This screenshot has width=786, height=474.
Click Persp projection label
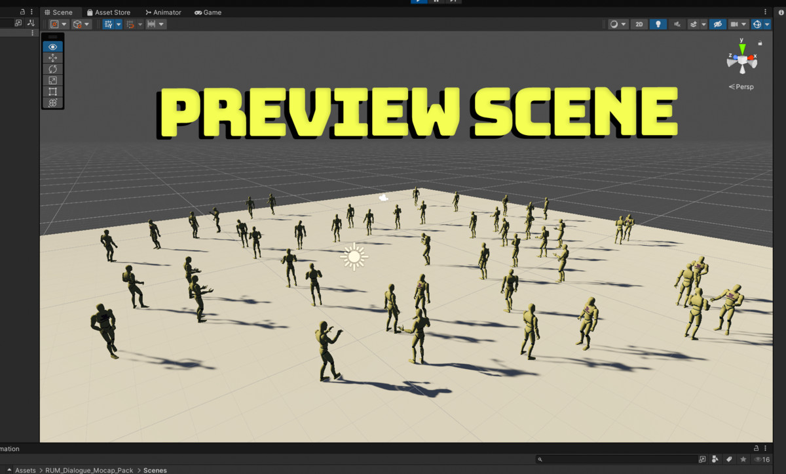pos(741,87)
